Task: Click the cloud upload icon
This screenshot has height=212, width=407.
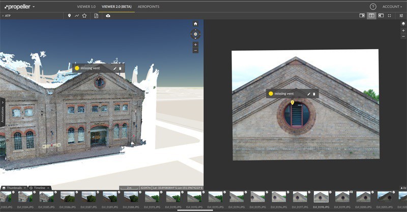Action: [108, 16]
